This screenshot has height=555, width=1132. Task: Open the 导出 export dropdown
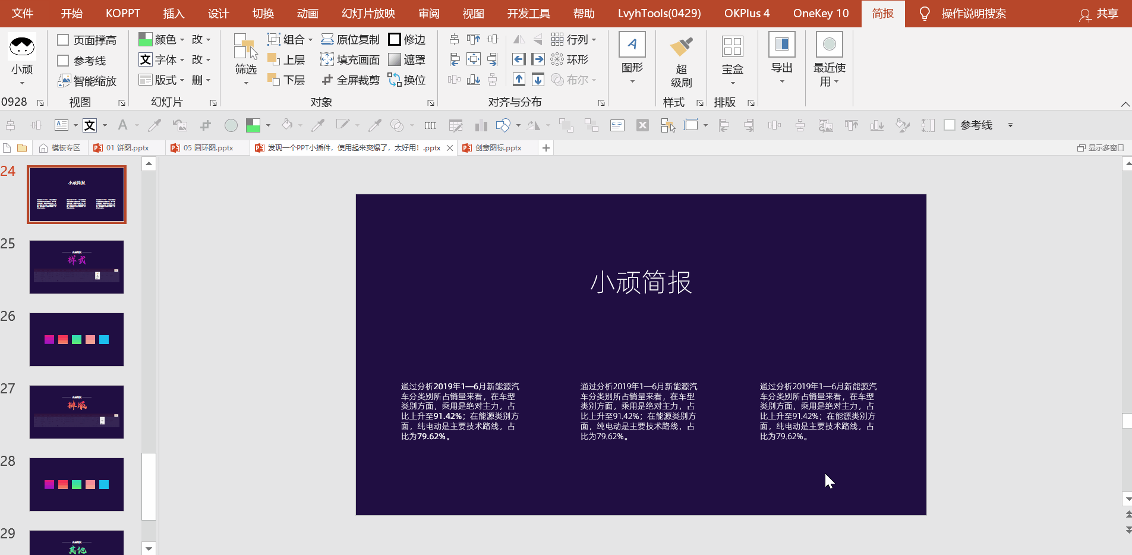(x=781, y=81)
